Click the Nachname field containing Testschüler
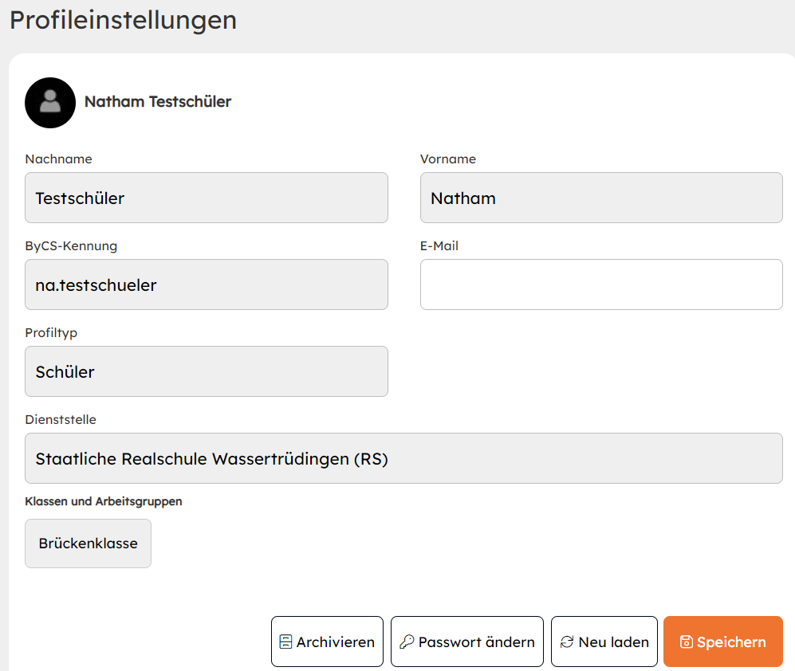Screen dimensions: 795x671 (x=206, y=198)
